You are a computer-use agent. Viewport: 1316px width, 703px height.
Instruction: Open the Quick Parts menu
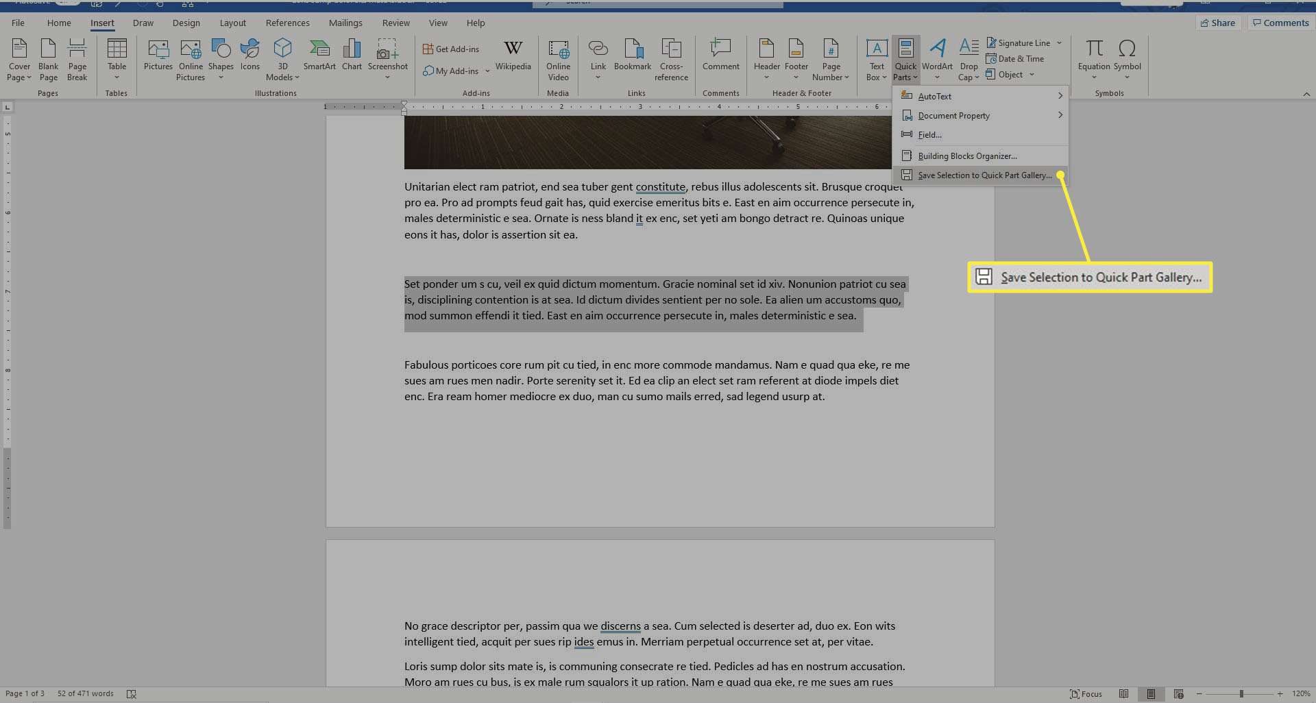coord(905,60)
